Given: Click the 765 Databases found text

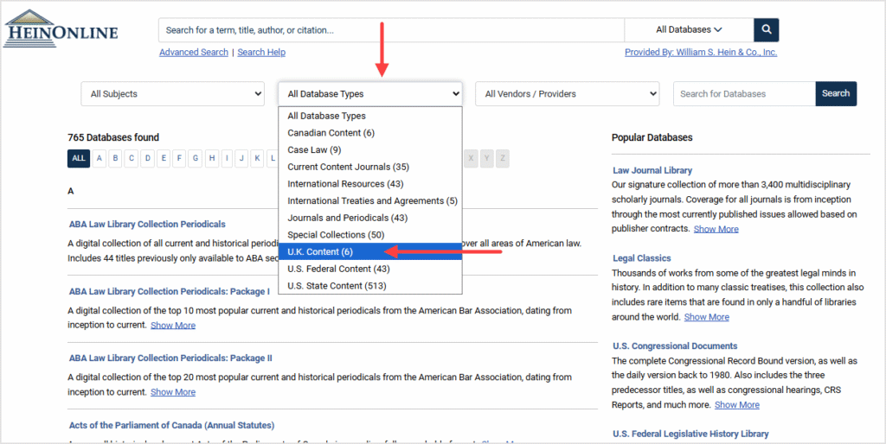Looking at the screenshot, I should [113, 137].
